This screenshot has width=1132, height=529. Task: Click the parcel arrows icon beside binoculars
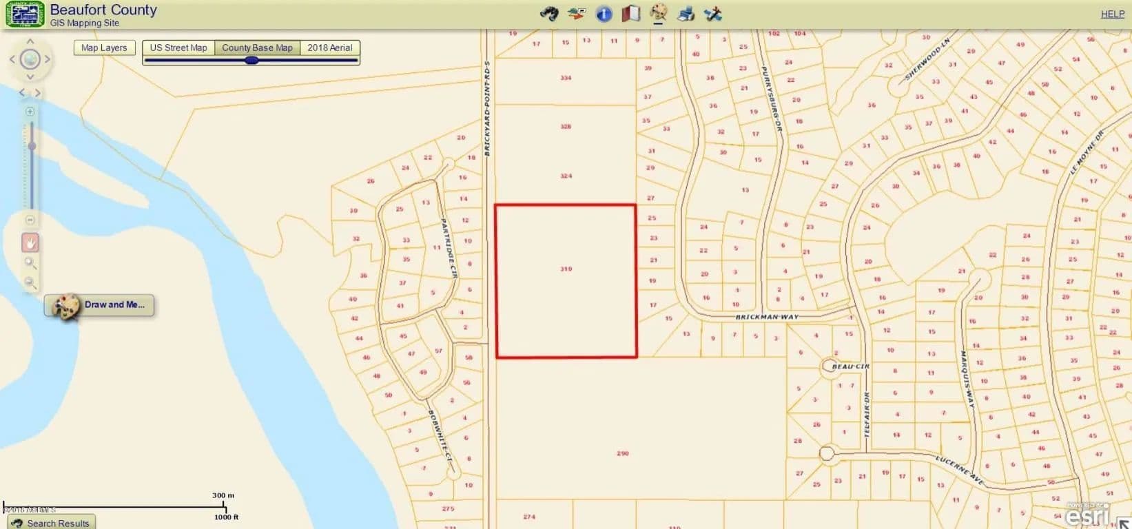(576, 14)
